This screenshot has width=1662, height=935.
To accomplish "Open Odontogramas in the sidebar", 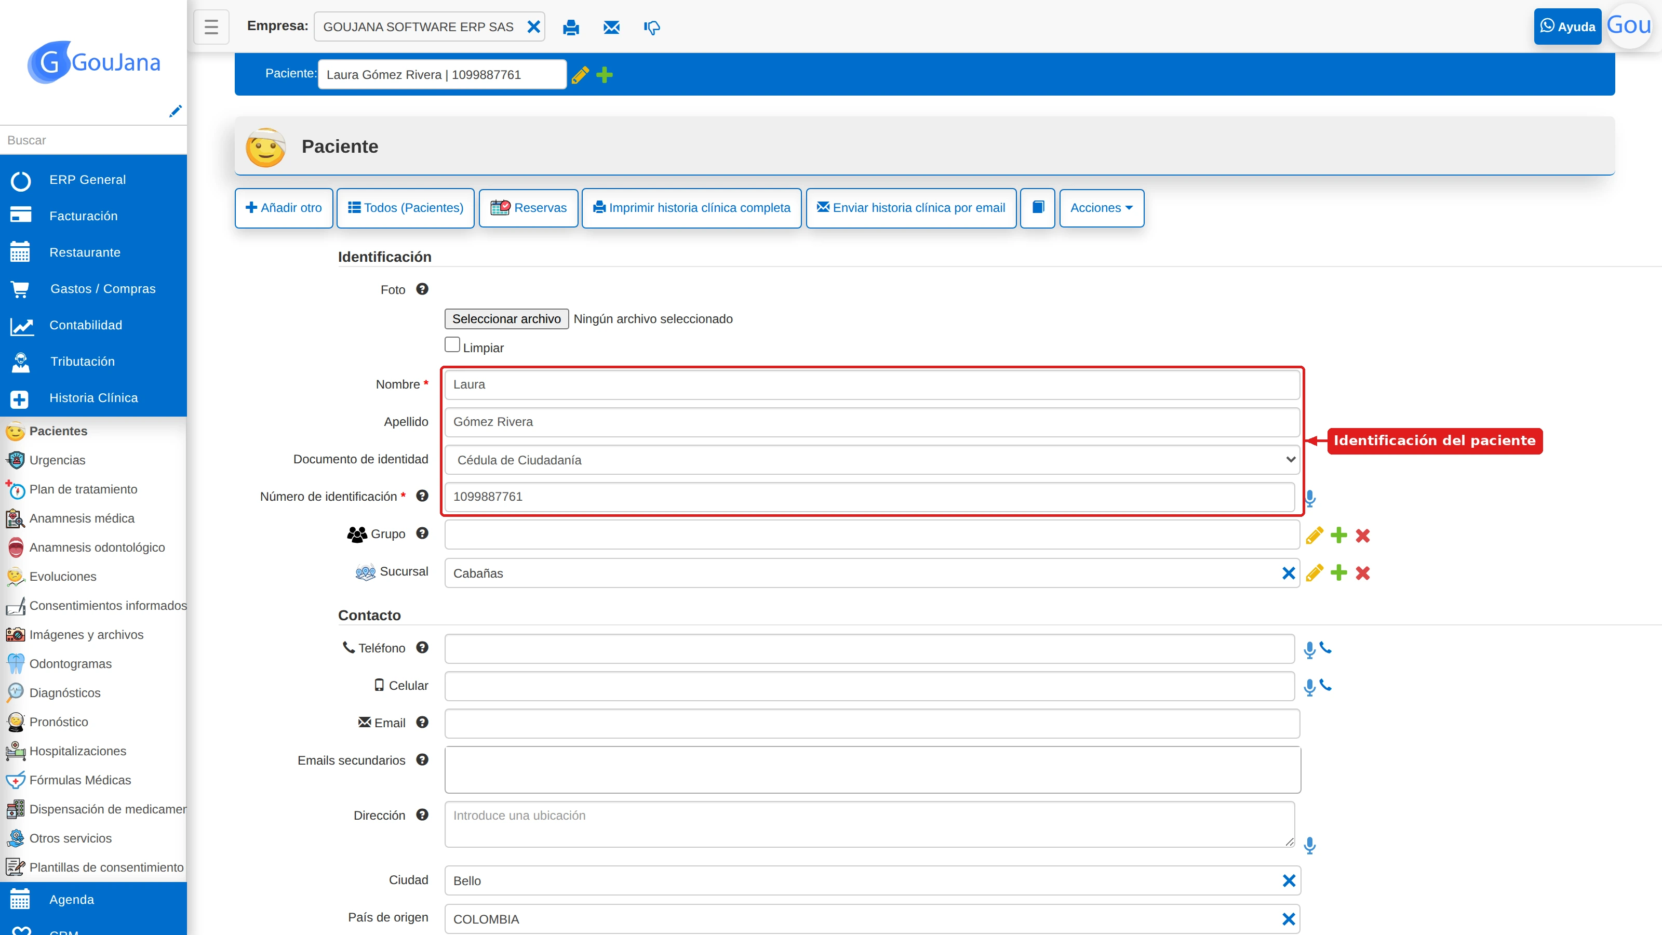I will pyautogui.click(x=70, y=663).
